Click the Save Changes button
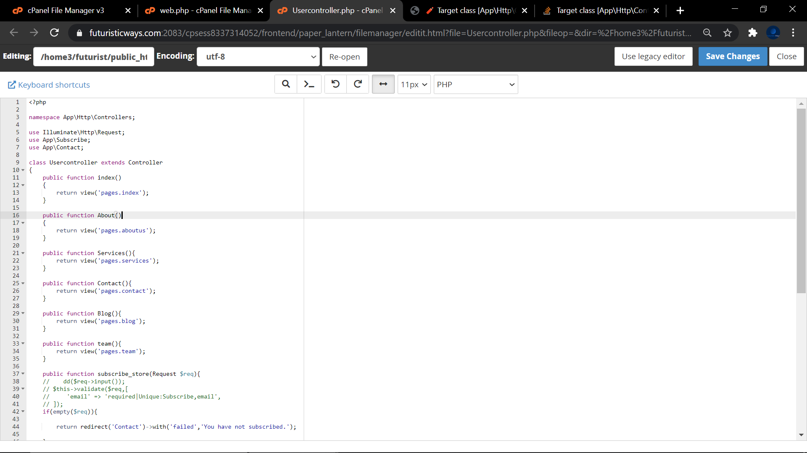Screen dimensions: 807x453 coord(733,56)
